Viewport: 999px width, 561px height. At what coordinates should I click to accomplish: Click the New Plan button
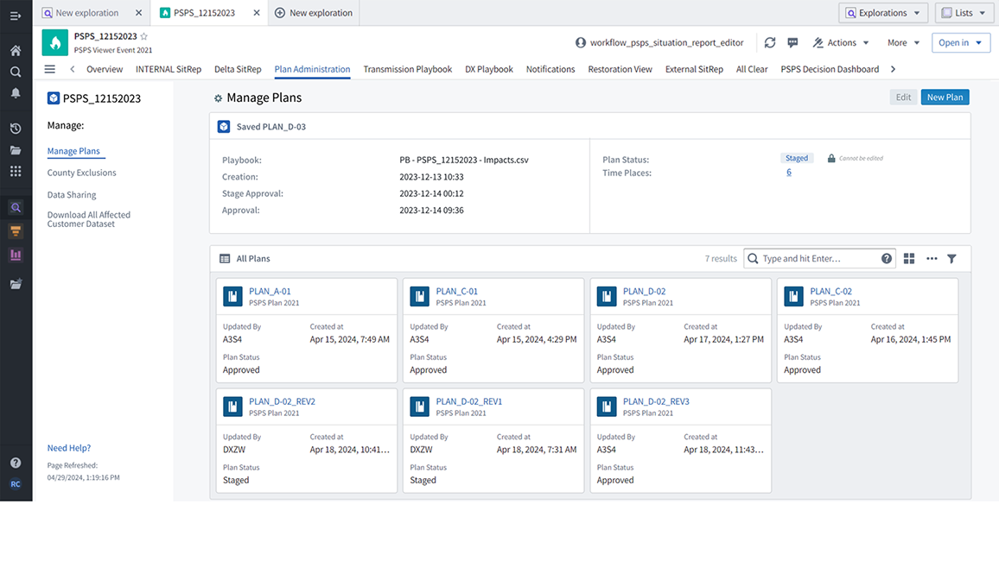coord(945,98)
